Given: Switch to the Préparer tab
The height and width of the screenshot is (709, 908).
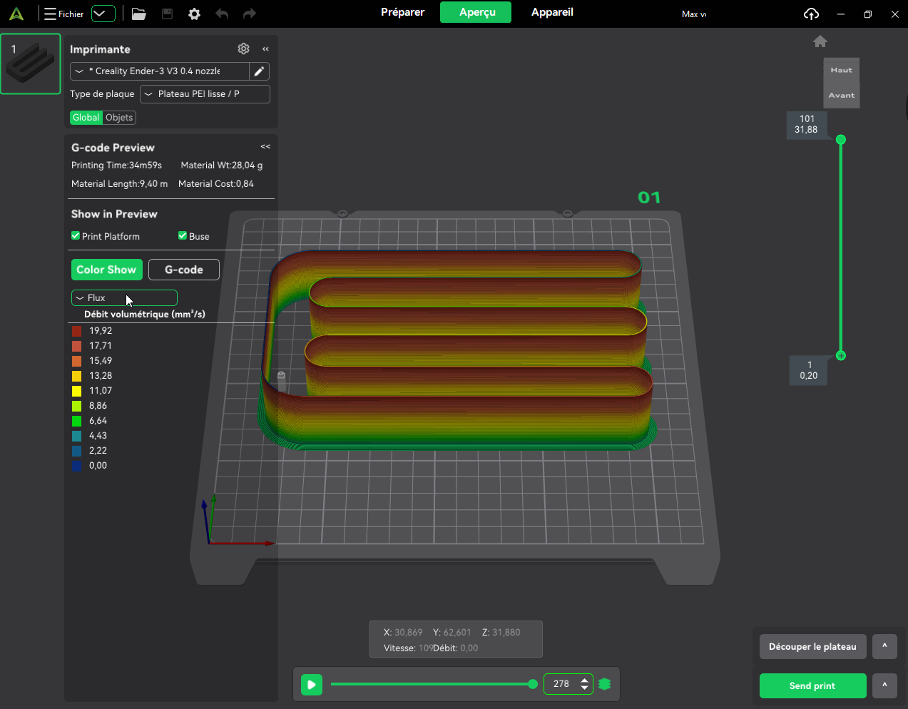Looking at the screenshot, I should (402, 12).
